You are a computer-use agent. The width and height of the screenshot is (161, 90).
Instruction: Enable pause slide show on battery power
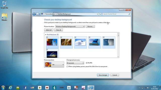tap(67, 66)
